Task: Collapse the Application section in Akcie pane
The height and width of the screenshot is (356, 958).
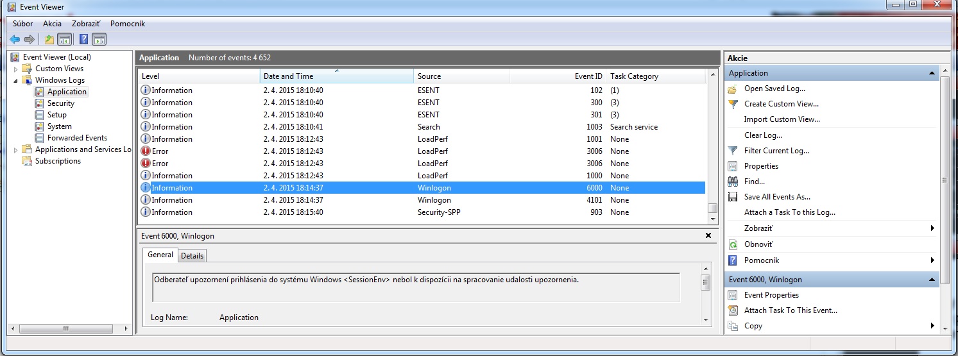Action: click(932, 73)
